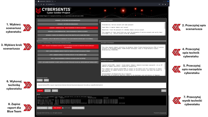Click ARCHIVE THE REPORT button
This screenshot has width=208, height=117.
pyautogui.click(x=78, y=108)
